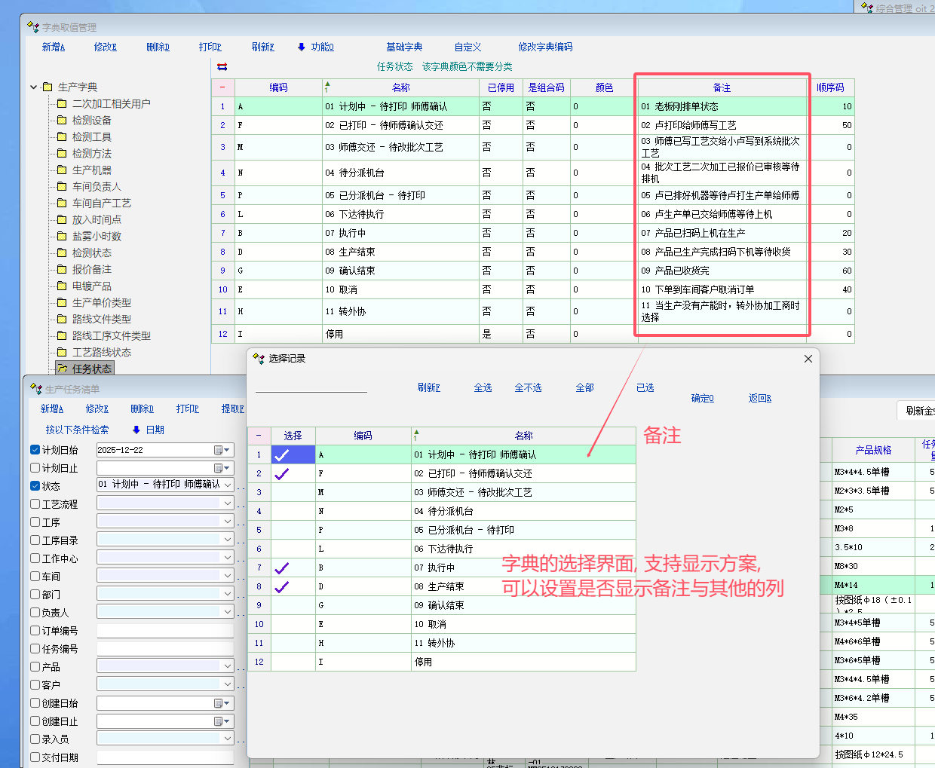935x768 pixels.
Task: Click 修改字典编码 in the top menu
Action: point(545,47)
